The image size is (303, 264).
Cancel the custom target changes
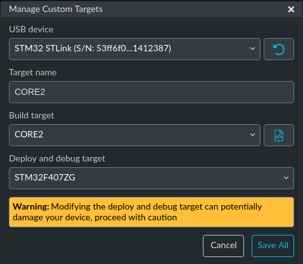tap(223, 246)
